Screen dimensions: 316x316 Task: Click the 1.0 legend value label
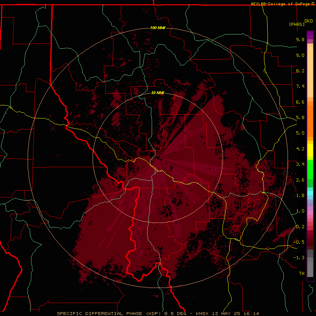pos(300,211)
